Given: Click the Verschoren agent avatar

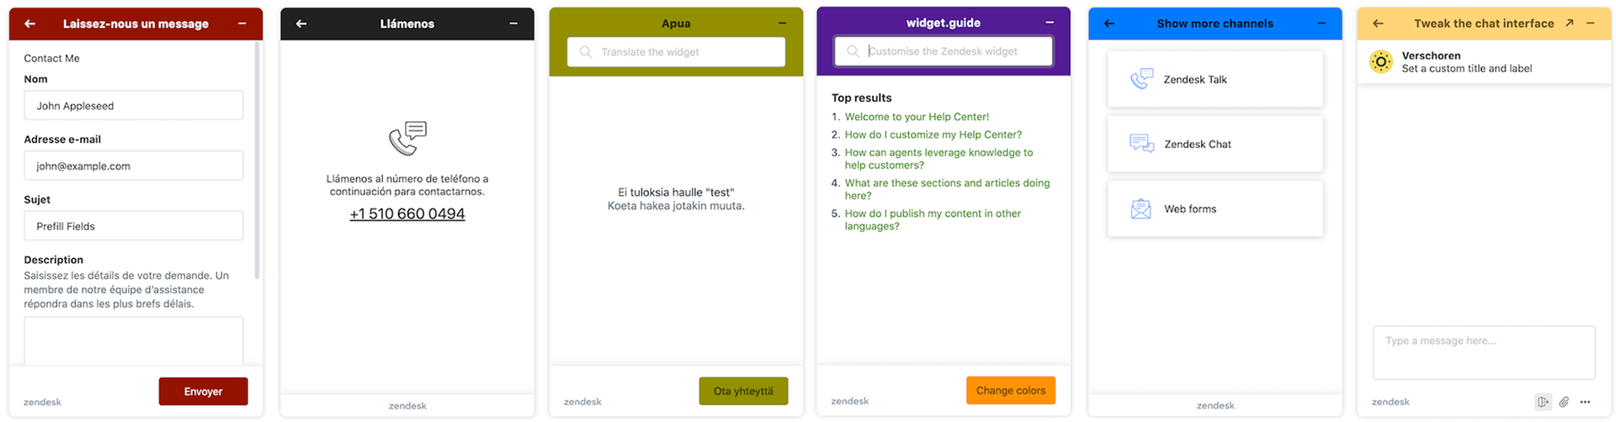Looking at the screenshot, I should click(1381, 61).
